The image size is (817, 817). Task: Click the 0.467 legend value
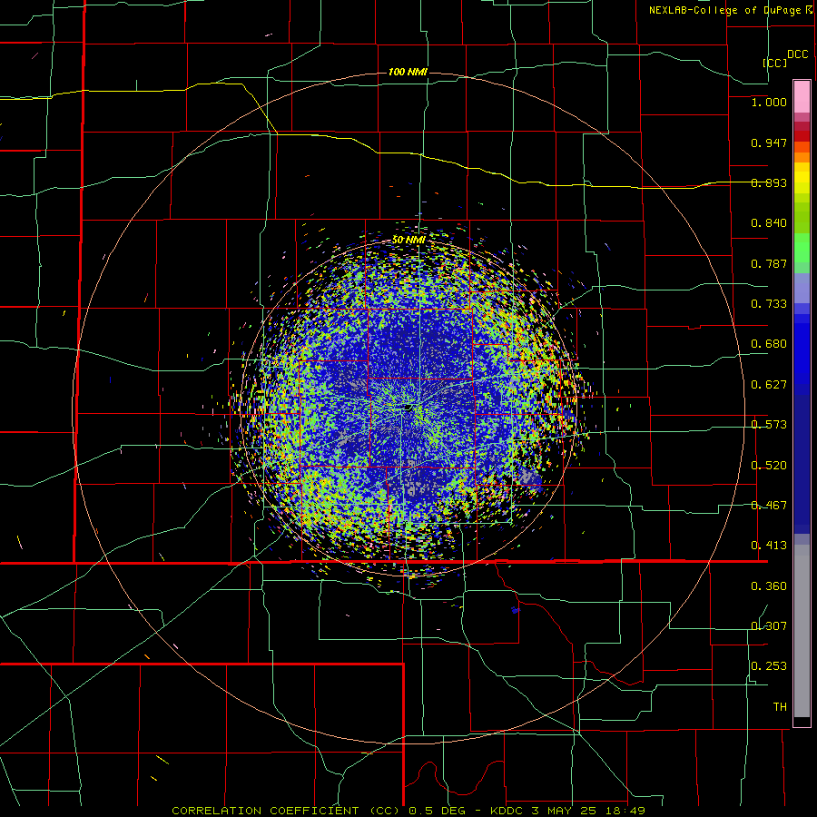coord(769,506)
